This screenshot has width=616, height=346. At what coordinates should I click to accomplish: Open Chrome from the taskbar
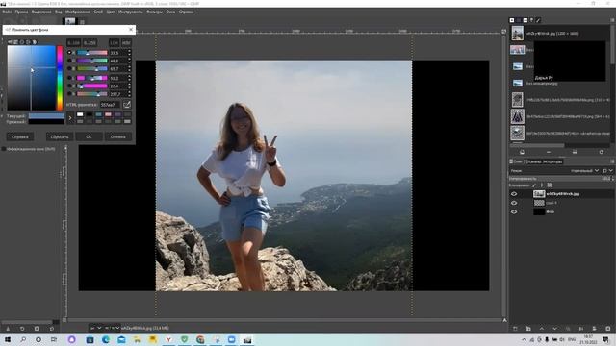[200, 339]
